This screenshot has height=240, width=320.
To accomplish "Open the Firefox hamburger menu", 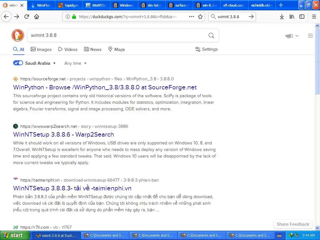I will coord(314,17).
